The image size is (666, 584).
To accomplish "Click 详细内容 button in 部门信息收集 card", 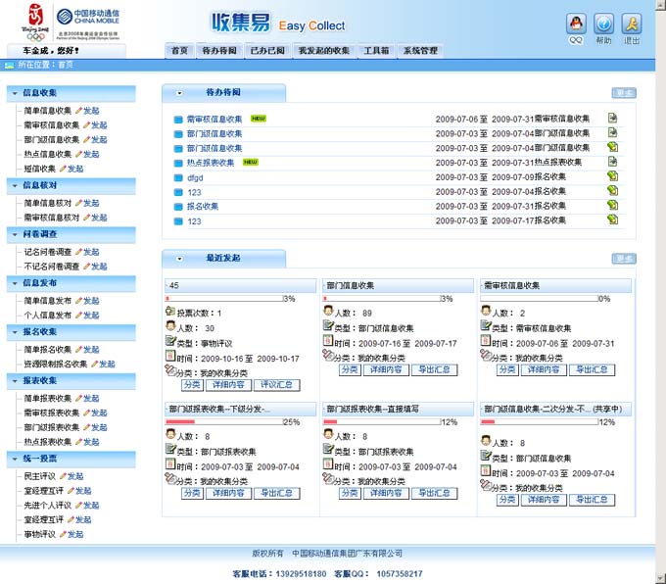I will coord(386,369).
